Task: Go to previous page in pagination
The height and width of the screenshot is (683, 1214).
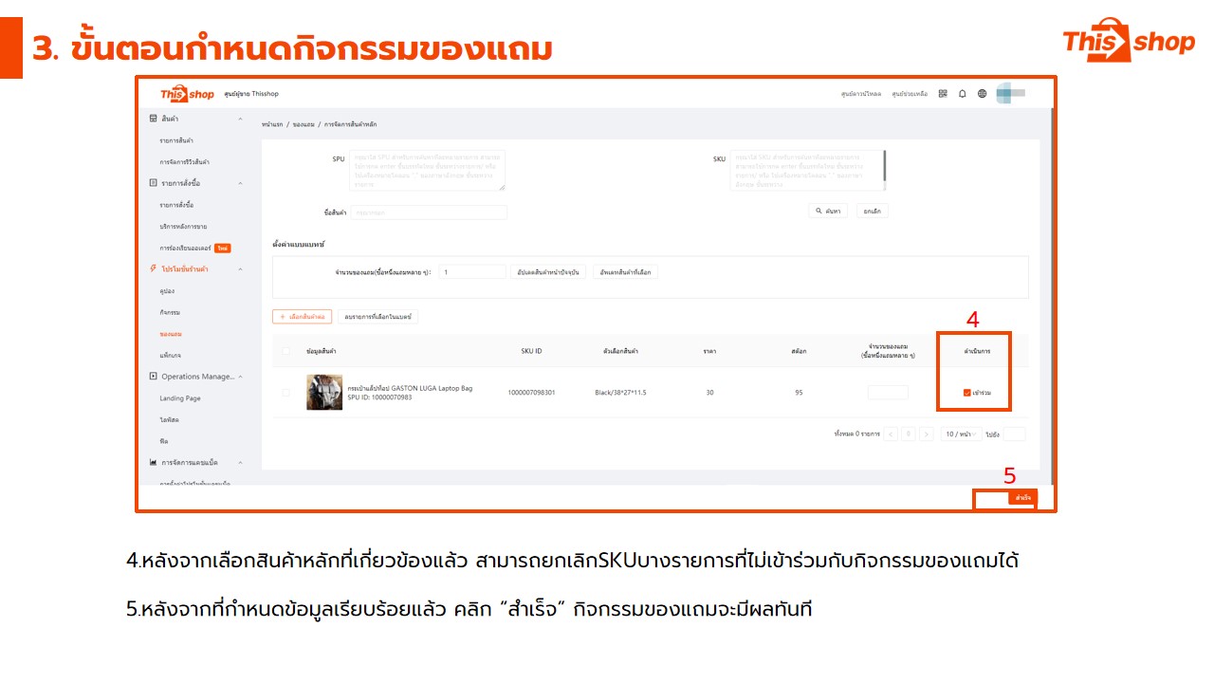Action: 891,434
